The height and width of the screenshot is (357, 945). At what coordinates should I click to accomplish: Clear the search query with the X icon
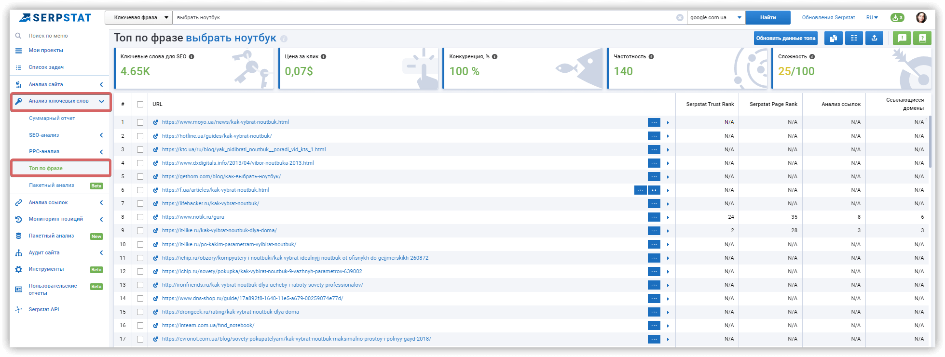click(680, 18)
